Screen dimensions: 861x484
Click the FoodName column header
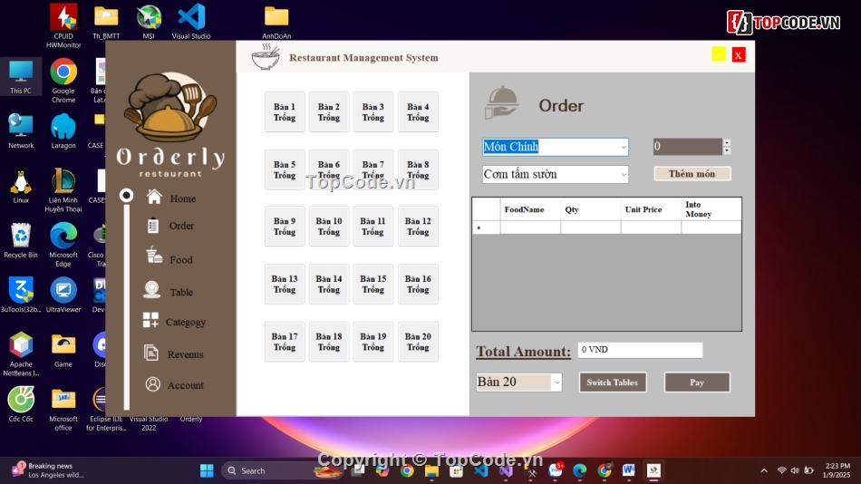530,209
